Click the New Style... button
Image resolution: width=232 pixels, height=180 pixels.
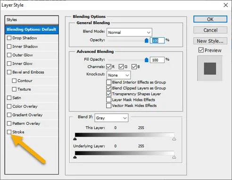click(x=210, y=41)
